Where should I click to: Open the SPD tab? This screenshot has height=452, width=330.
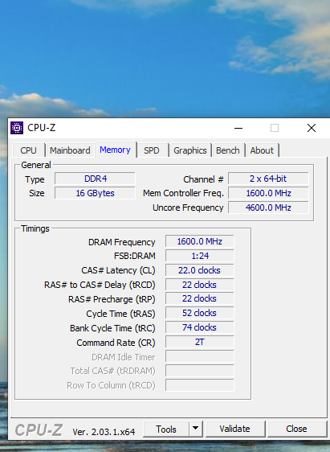click(x=152, y=150)
